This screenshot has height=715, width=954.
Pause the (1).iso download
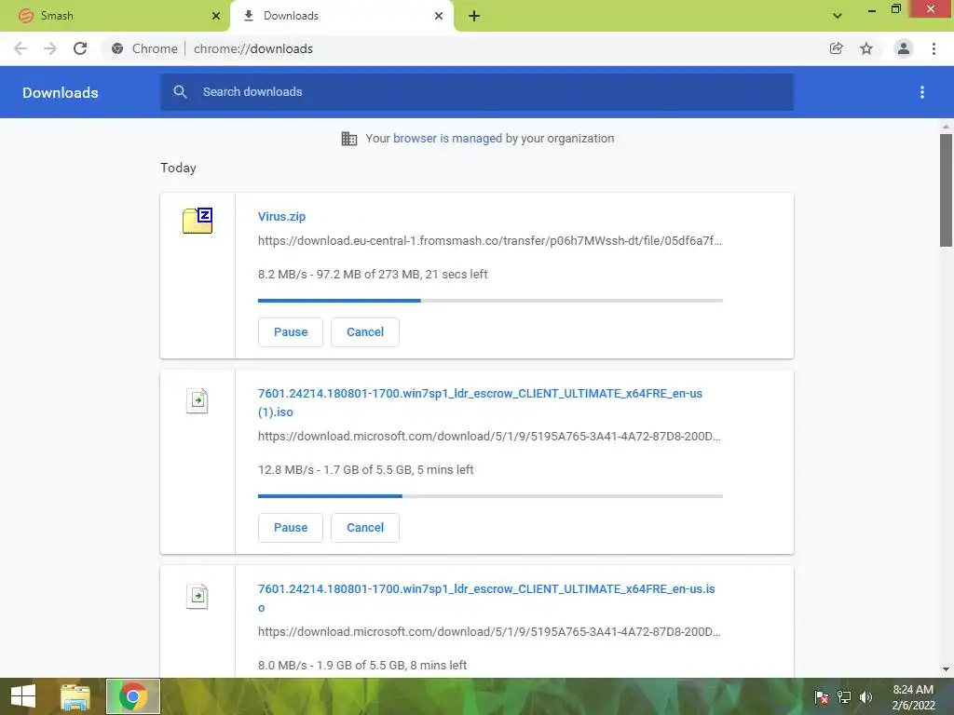[x=291, y=528]
